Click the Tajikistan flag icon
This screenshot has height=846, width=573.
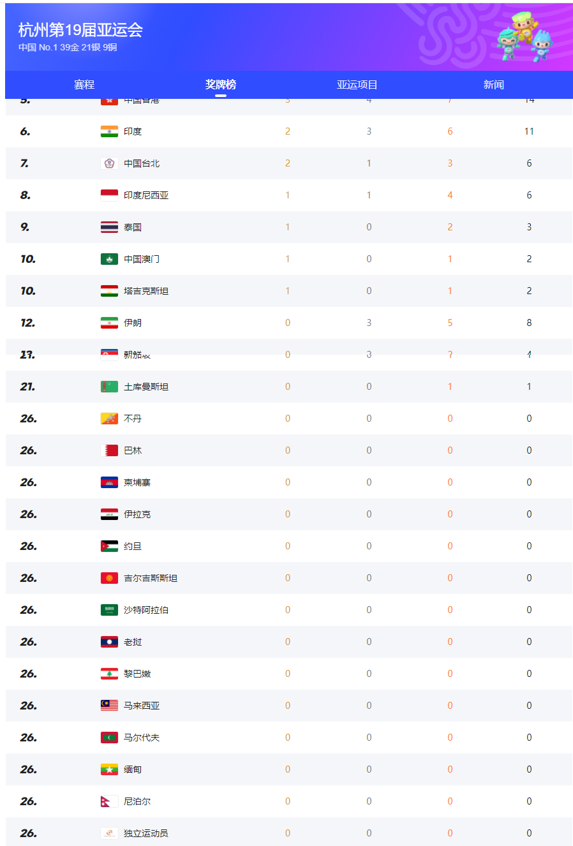tap(109, 291)
